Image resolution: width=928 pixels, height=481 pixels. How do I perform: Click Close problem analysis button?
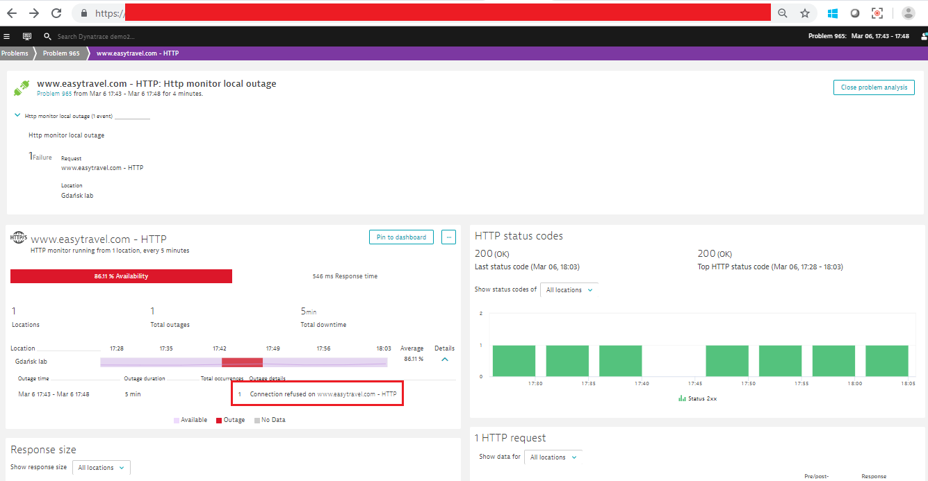[x=874, y=87]
